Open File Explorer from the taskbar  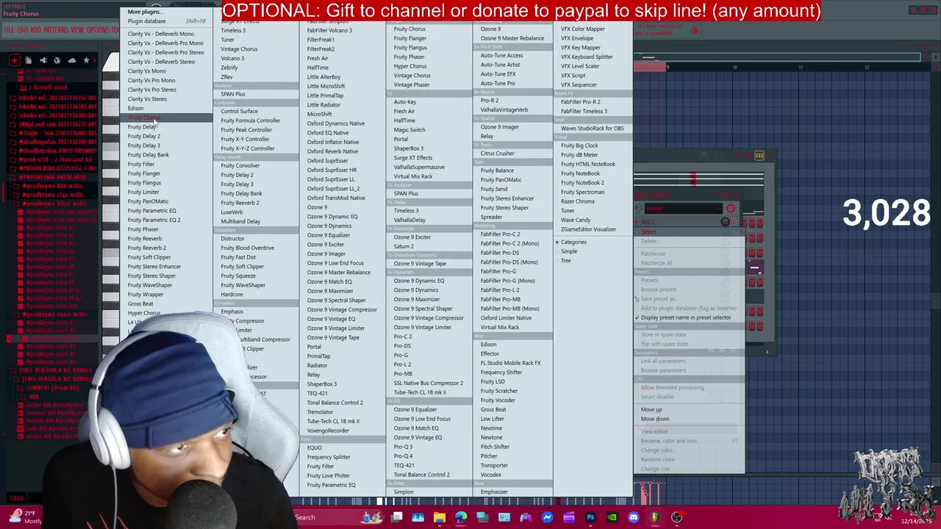(x=440, y=517)
